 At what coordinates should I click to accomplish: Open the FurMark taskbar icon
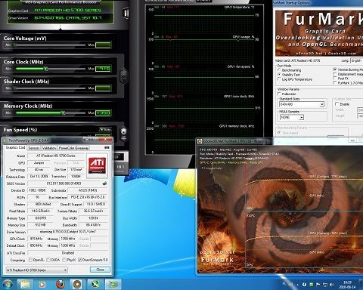point(77,285)
